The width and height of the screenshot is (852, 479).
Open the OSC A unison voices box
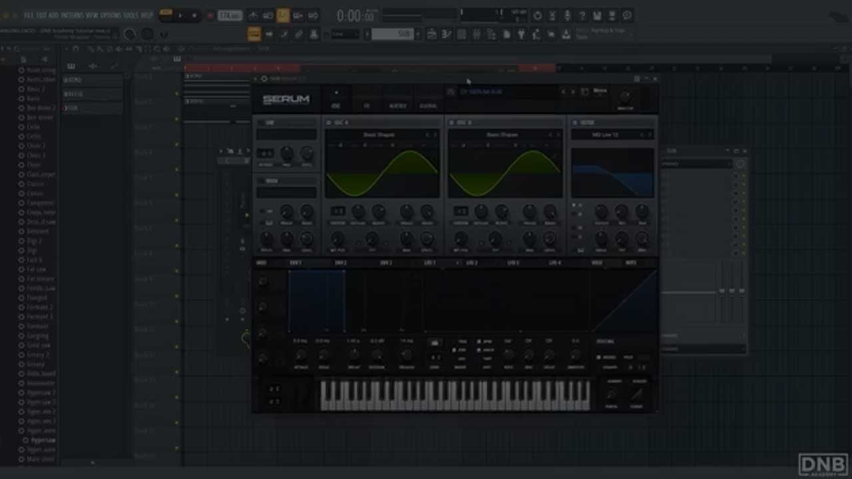tap(337, 211)
